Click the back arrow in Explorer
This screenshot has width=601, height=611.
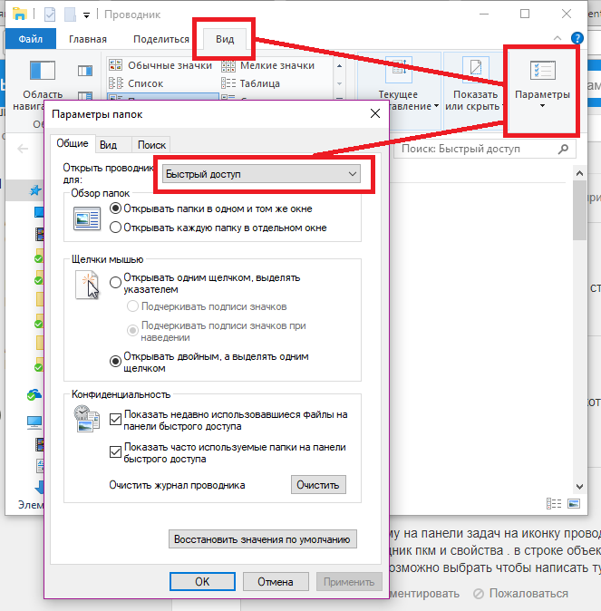[23, 149]
